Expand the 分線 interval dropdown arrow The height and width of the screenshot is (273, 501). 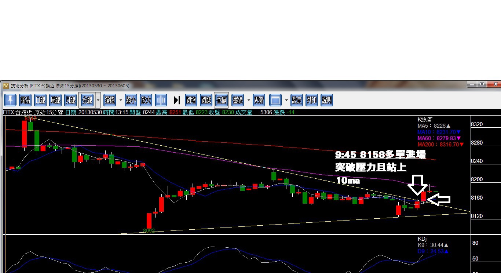98,100
